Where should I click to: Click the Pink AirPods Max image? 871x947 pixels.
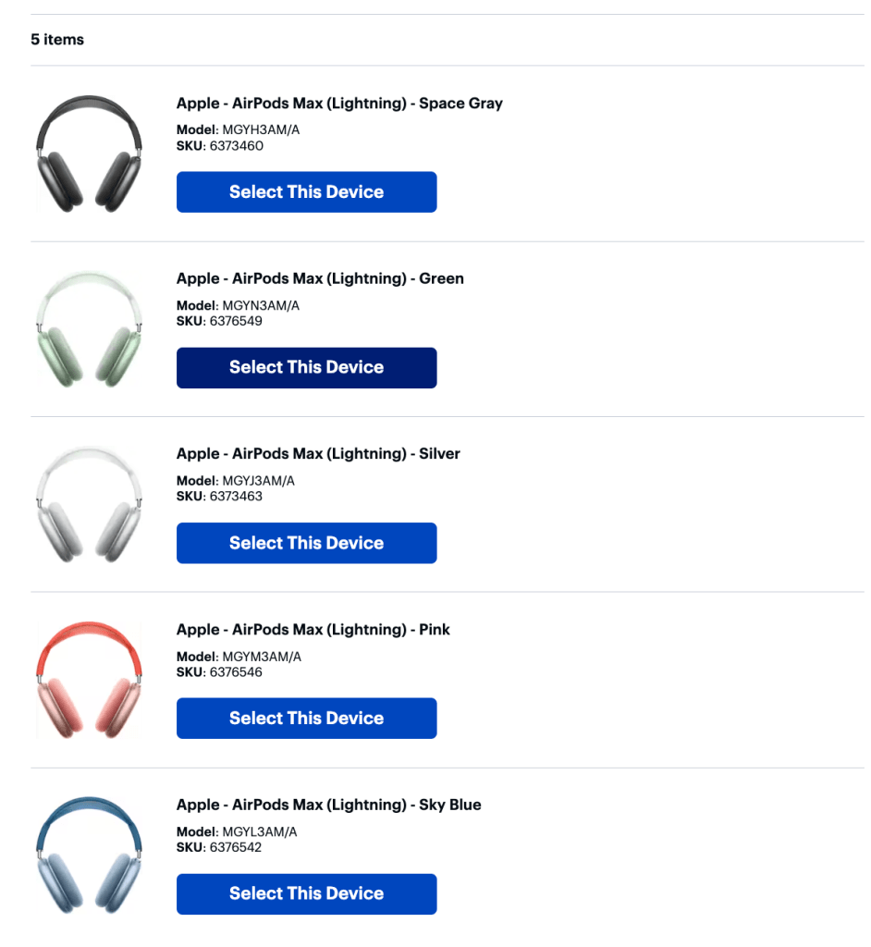[x=89, y=680]
